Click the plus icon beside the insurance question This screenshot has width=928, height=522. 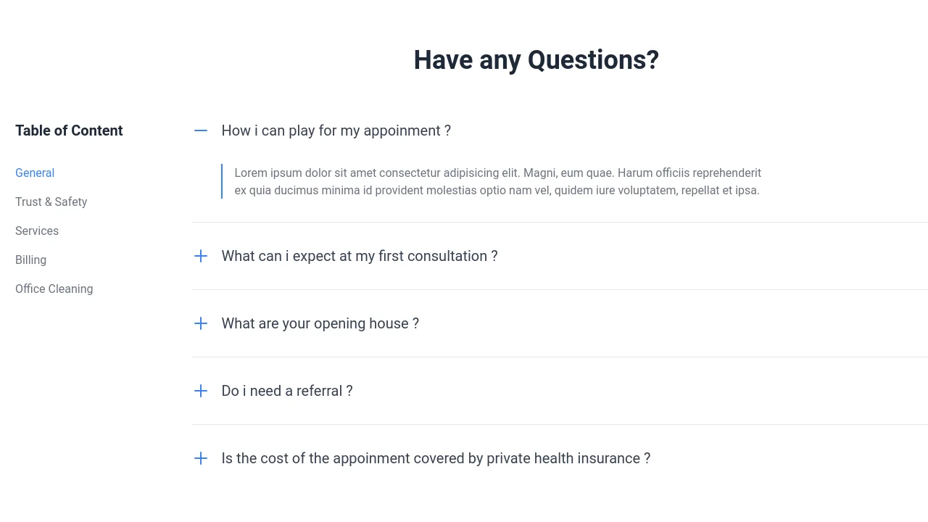[201, 458]
